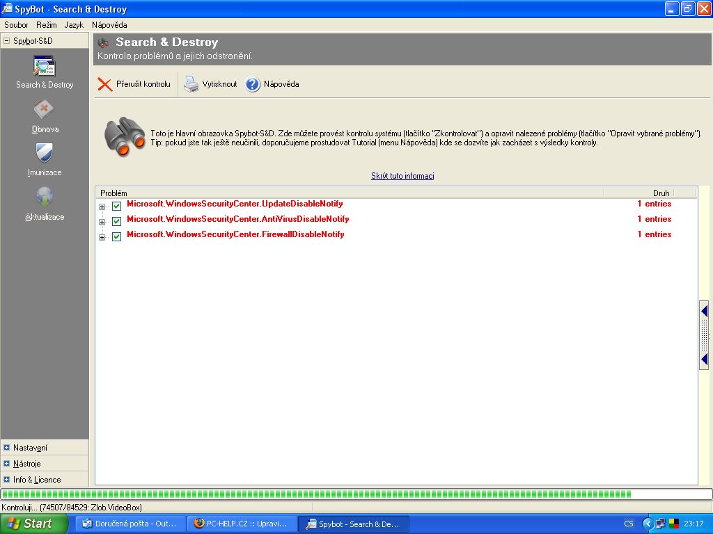Expand the FirewallDisableNotify tree entry
This screenshot has height=534, width=713.
tap(102, 237)
